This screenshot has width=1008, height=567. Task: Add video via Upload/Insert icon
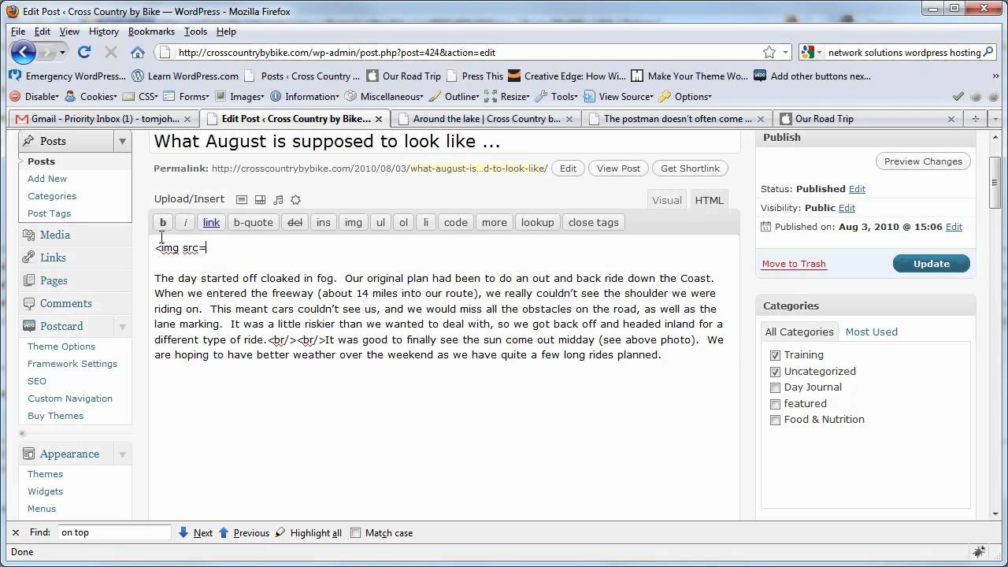[x=260, y=200]
